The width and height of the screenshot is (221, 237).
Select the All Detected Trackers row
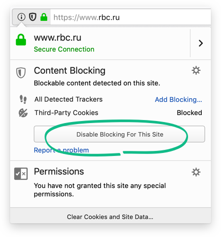point(110,99)
